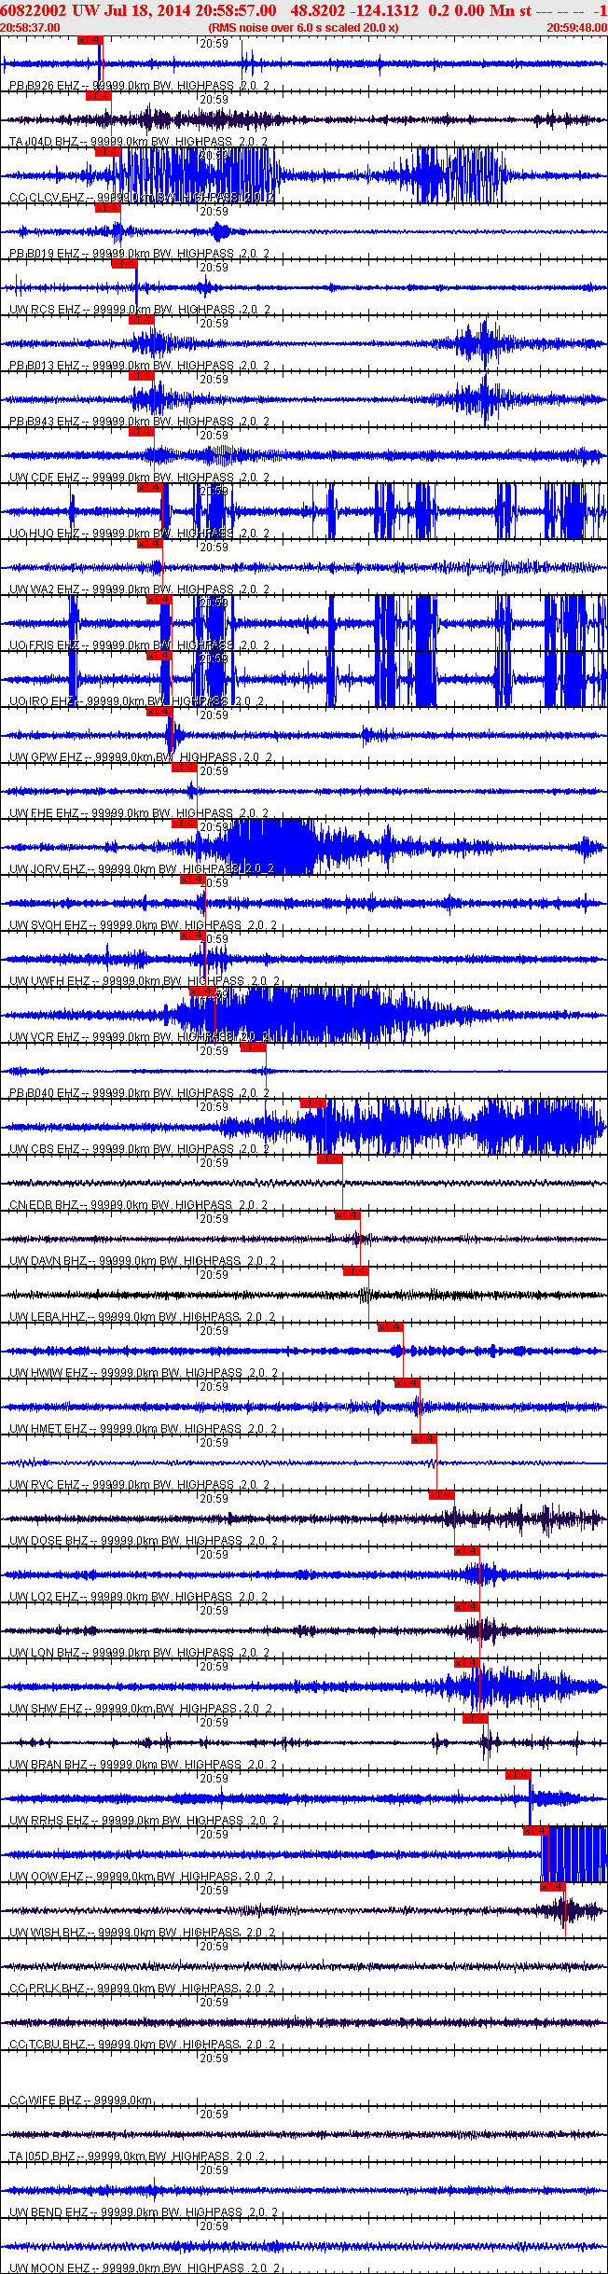Select the pick marker on UW BRAN trace
The width and height of the screenshot is (608, 2274).
pyautogui.click(x=476, y=1719)
